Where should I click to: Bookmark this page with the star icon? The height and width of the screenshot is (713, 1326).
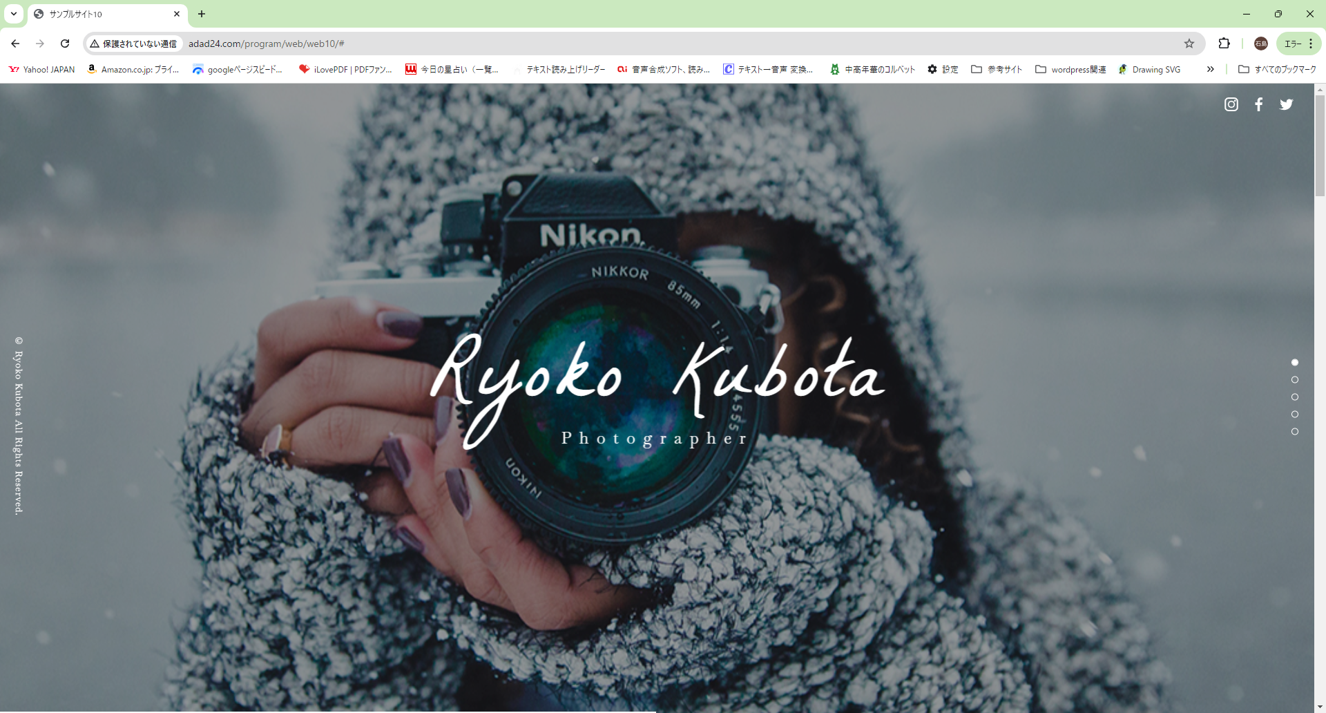coord(1189,44)
